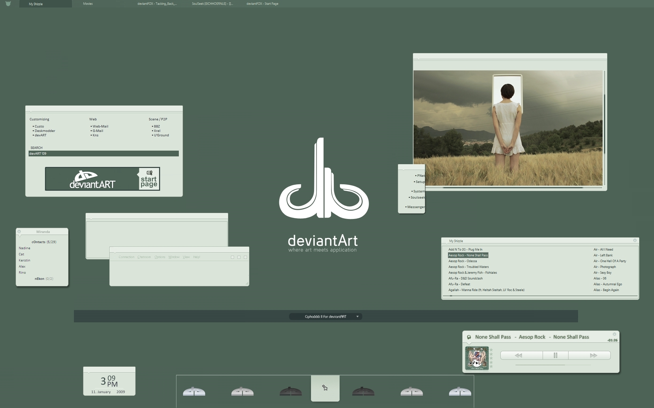Launch Messenger from the side launcher
Screen dimensions: 654x408
[416, 207]
